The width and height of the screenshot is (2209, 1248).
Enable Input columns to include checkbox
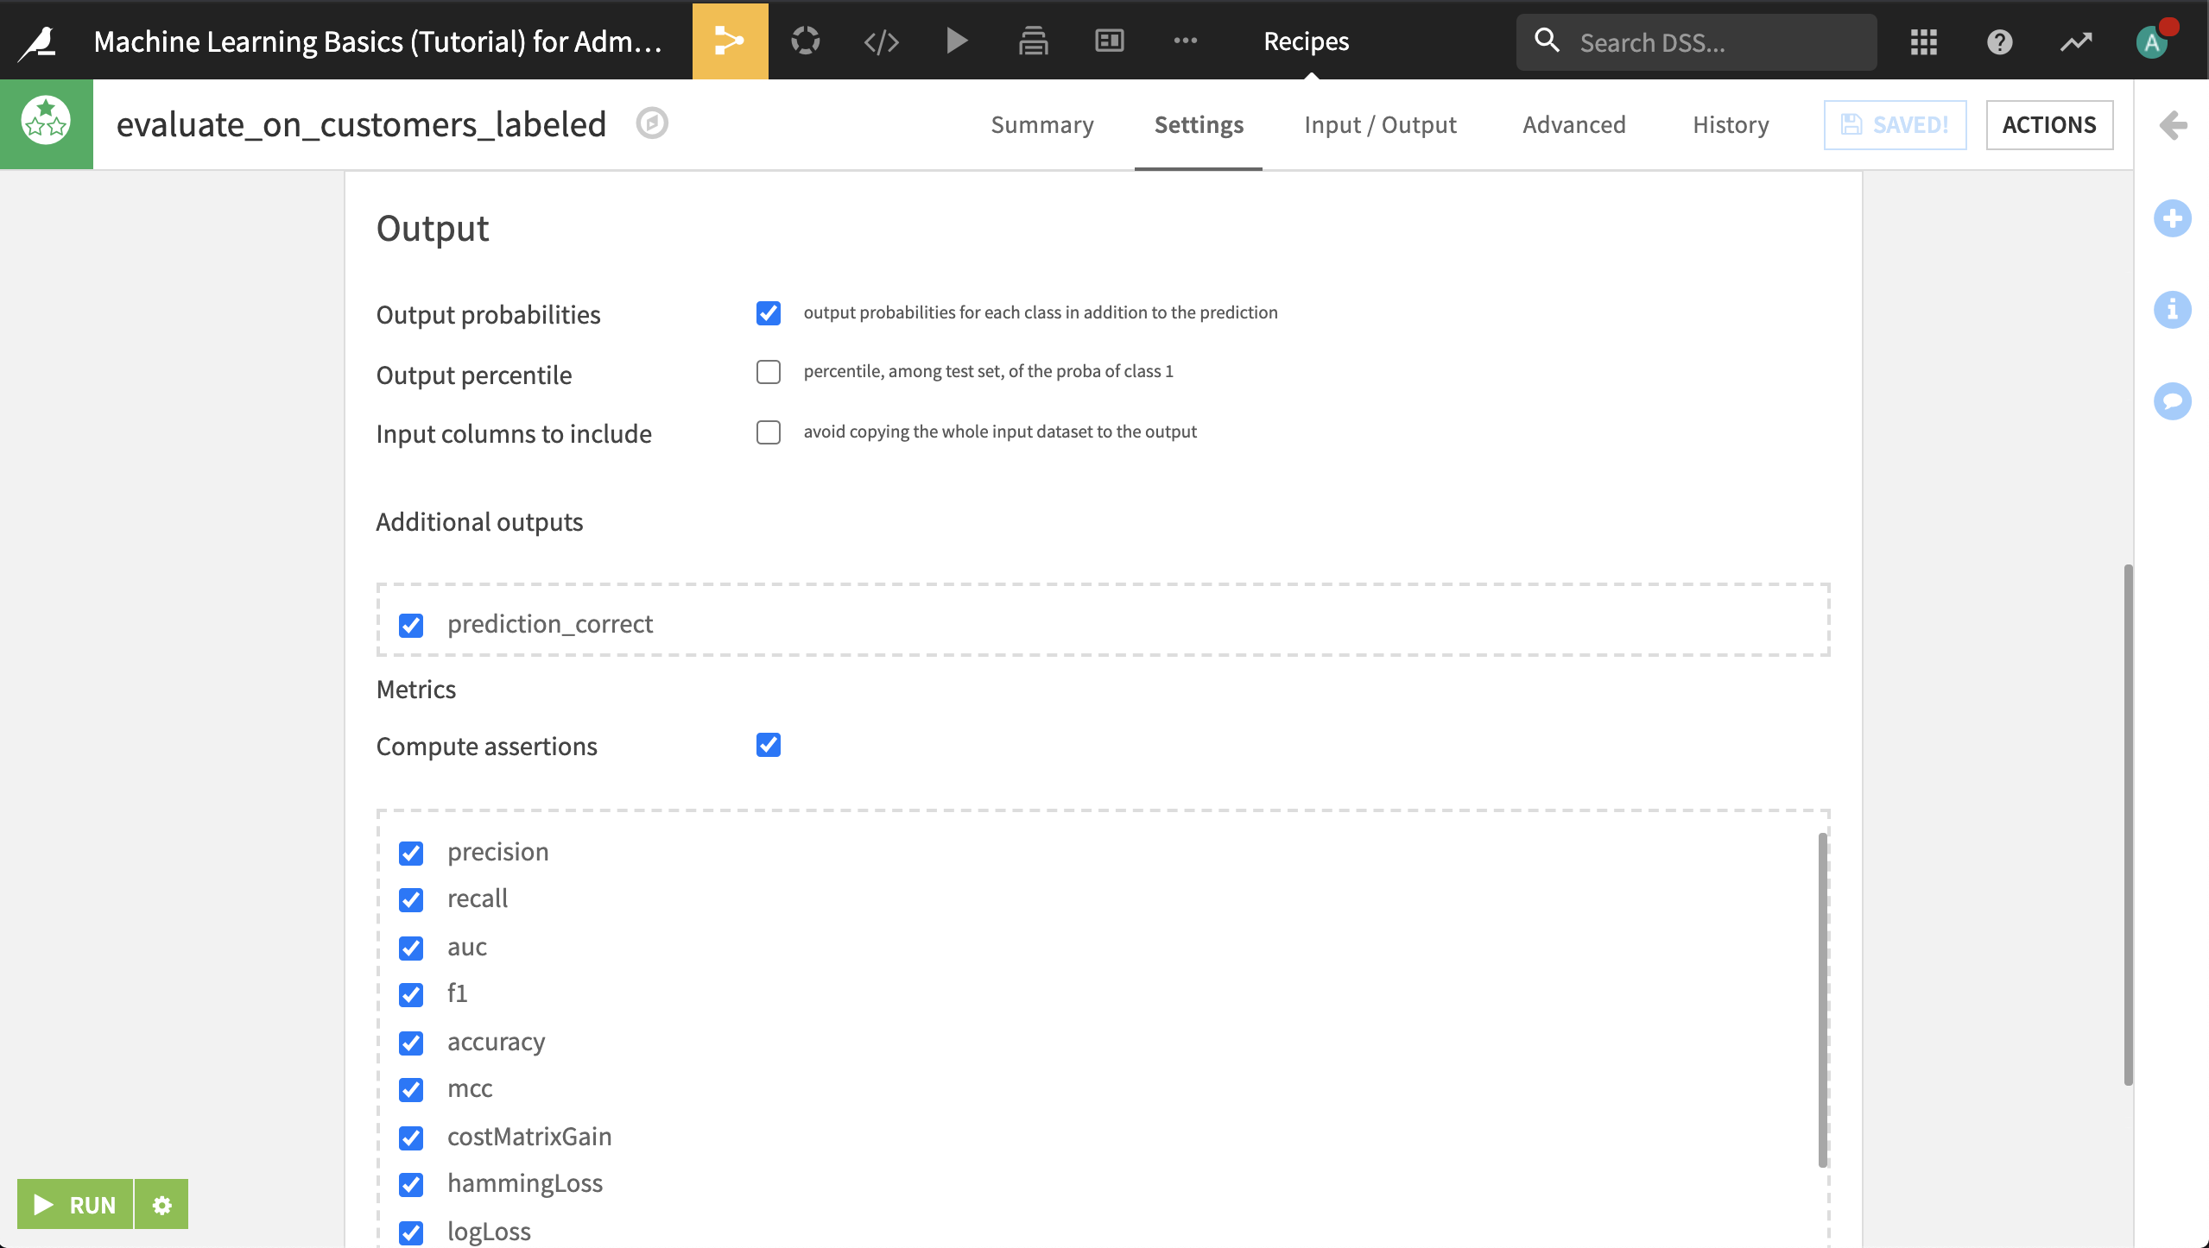(768, 432)
